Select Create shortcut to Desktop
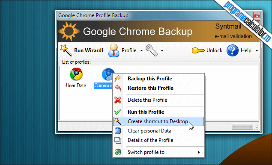272x165 pixels. pos(158,121)
